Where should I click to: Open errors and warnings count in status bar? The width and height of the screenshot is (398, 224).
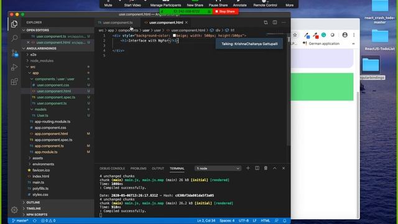[x=49, y=221]
